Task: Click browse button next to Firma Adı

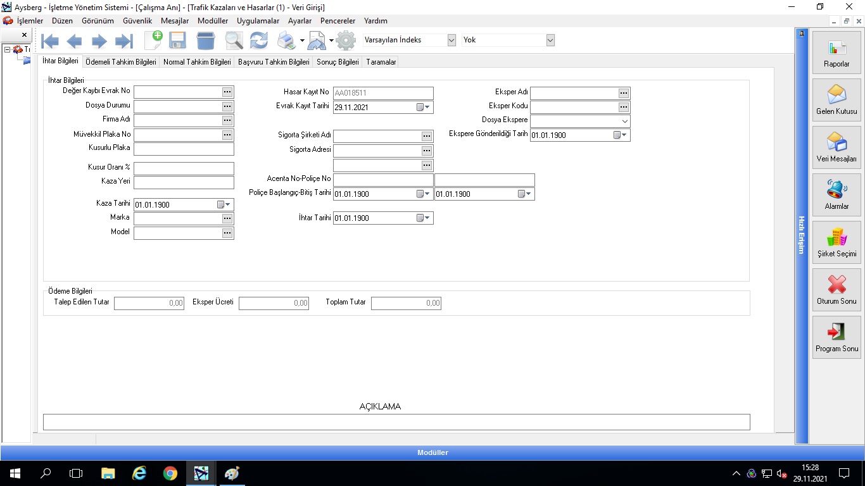Action: tap(227, 120)
